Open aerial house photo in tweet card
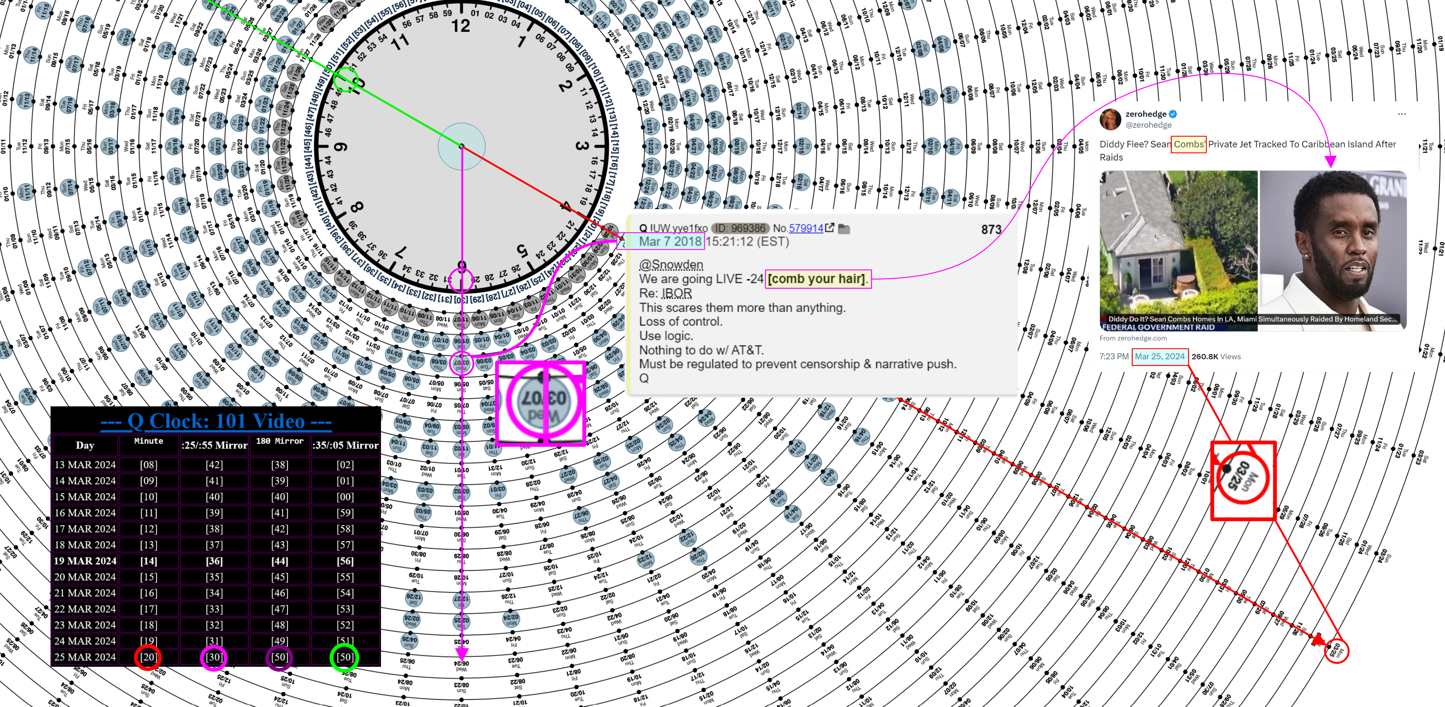 point(1178,251)
